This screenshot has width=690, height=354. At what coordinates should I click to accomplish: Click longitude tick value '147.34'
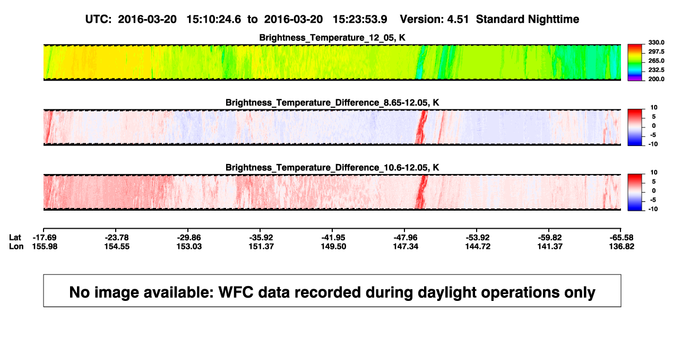coord(405,246)
